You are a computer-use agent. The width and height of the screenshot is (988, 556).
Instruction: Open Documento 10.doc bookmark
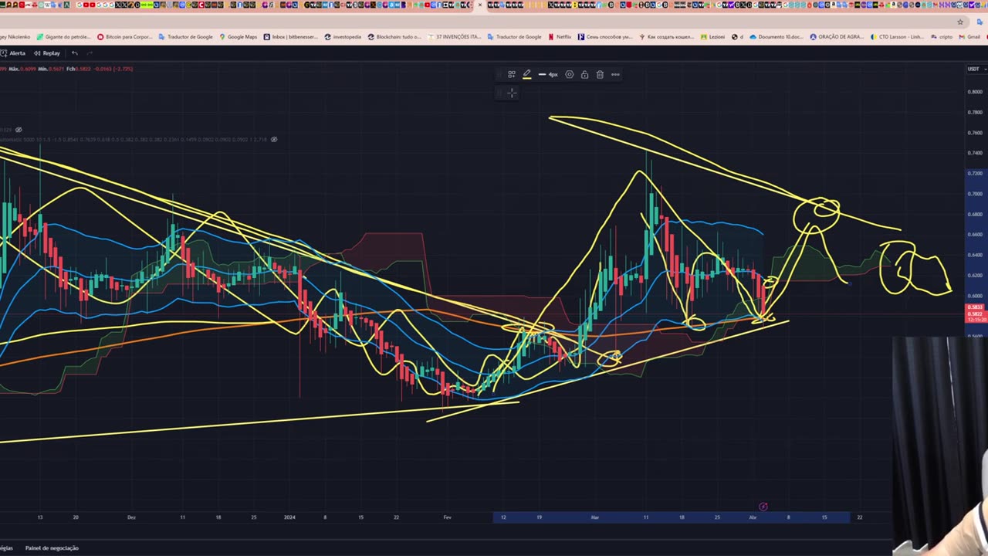click(777, 37)
